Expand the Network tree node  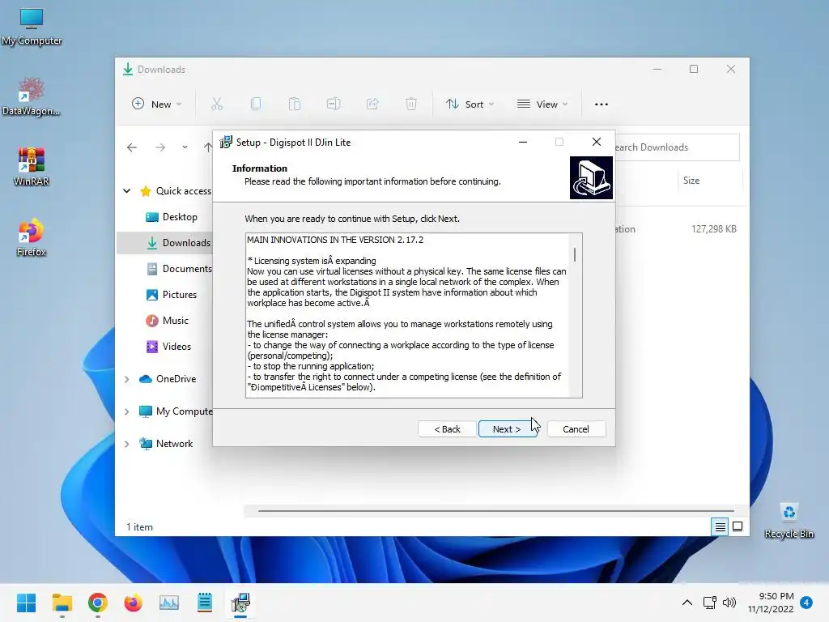127,444
